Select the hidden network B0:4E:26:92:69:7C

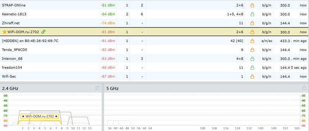coord(30,41)
